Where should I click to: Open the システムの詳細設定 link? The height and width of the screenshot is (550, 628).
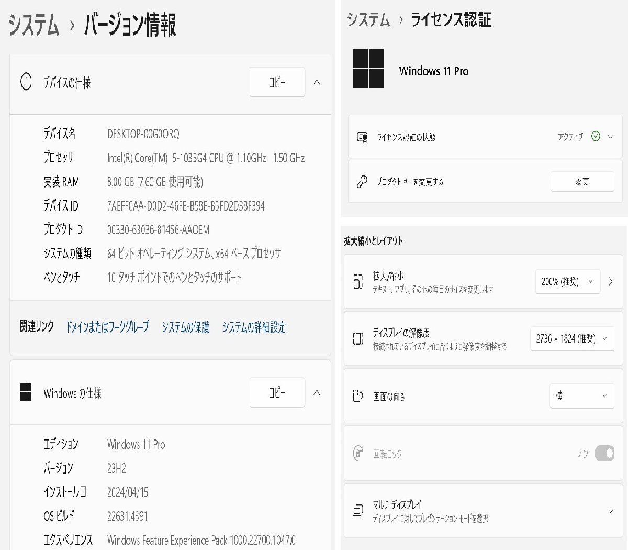click(254, 327)
